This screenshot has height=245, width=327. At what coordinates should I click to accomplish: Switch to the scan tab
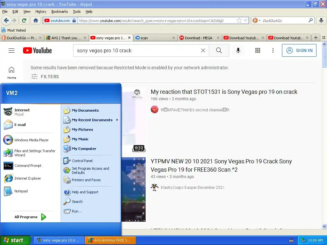pos(156,38)
